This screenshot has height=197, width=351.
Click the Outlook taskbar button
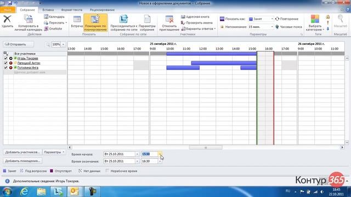(75, 192)
